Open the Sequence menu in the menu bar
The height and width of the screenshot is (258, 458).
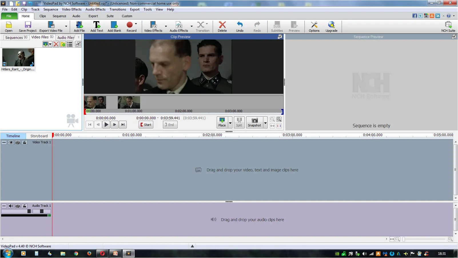point(51,9)
